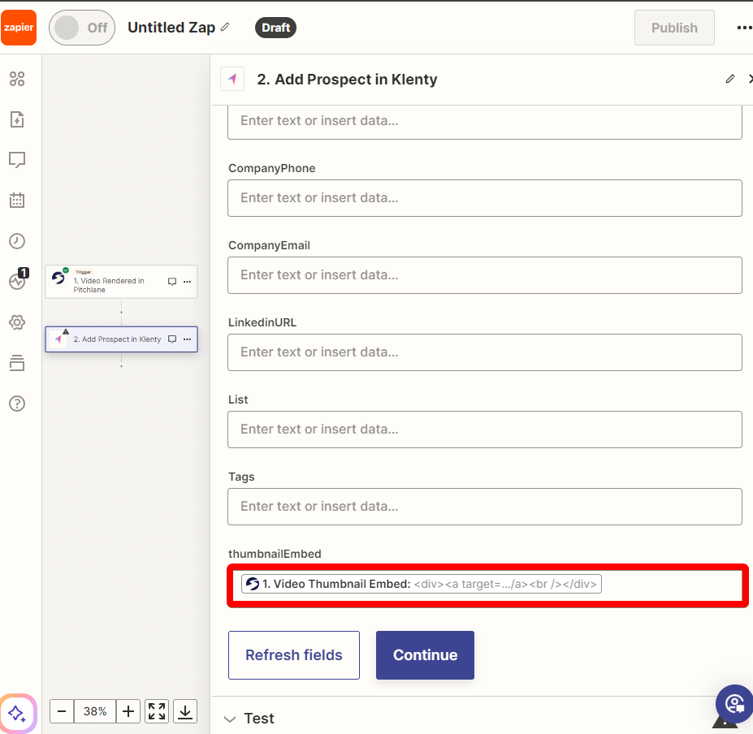The height and width of the screenshot is (734, 753).
Task: Click the Continue button
Action: coord(425,655)
